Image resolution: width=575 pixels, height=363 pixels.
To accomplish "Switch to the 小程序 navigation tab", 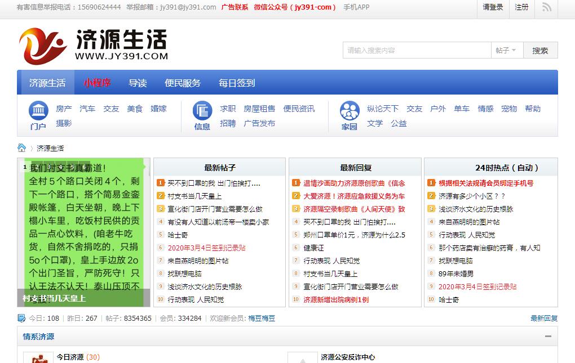I will pyautogui.click(x=97, y=83).
